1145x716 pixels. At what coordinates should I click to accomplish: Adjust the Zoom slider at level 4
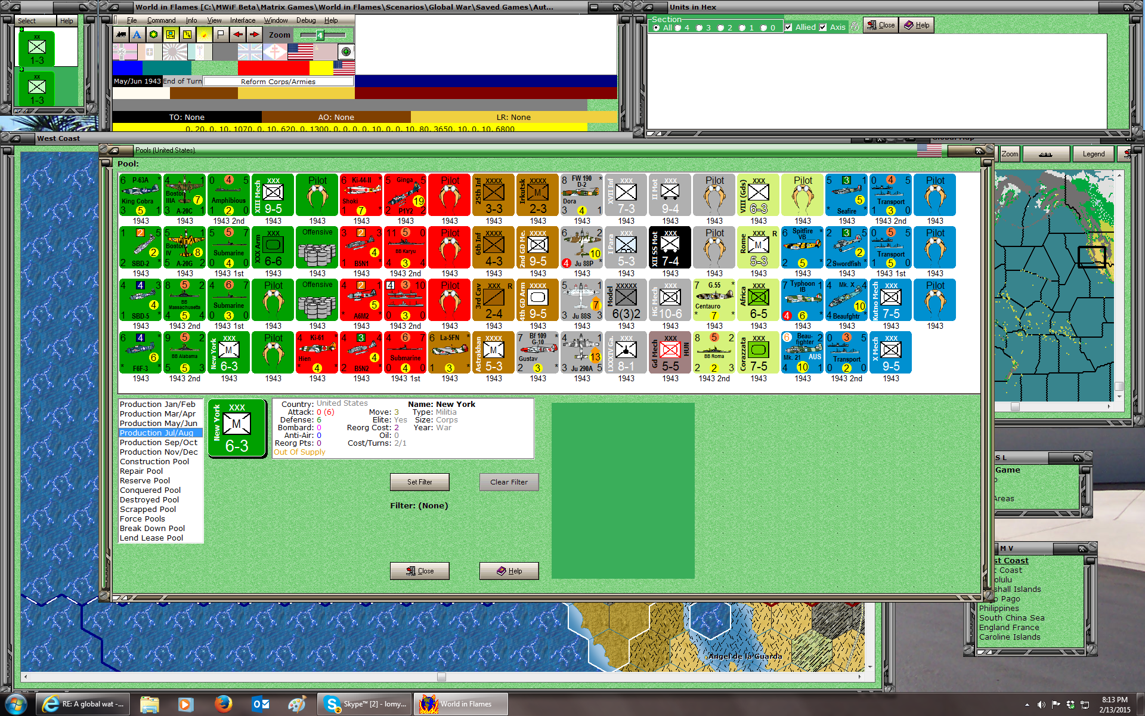click(x=320, y=35)
